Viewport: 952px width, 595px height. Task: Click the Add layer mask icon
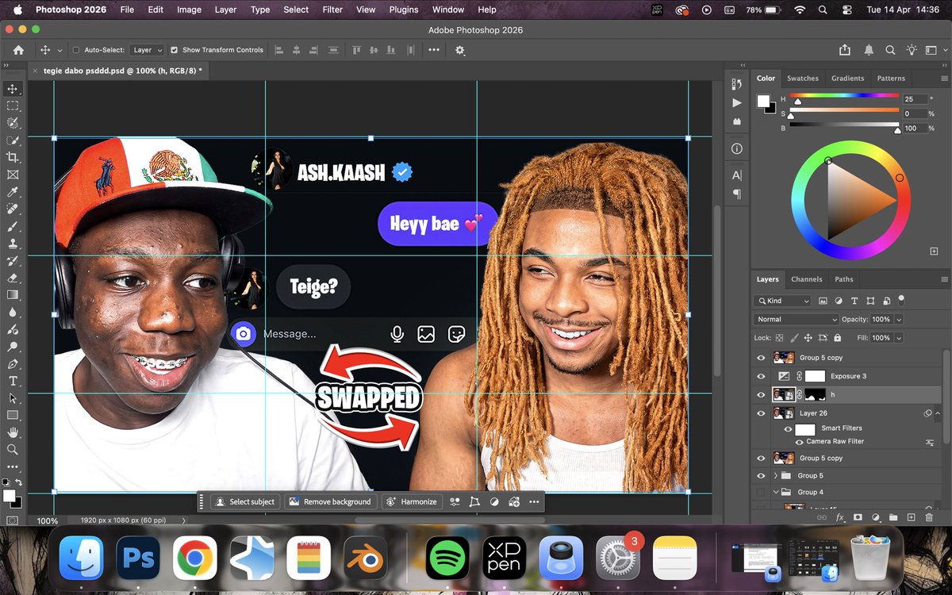tap(858, 517)
